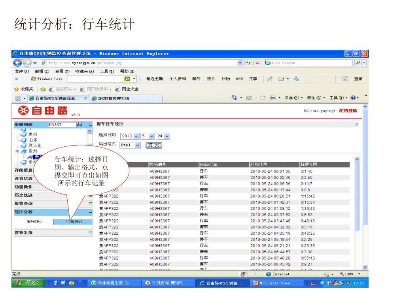Expand the 报警查询 panel toggle box

point(90,204)
